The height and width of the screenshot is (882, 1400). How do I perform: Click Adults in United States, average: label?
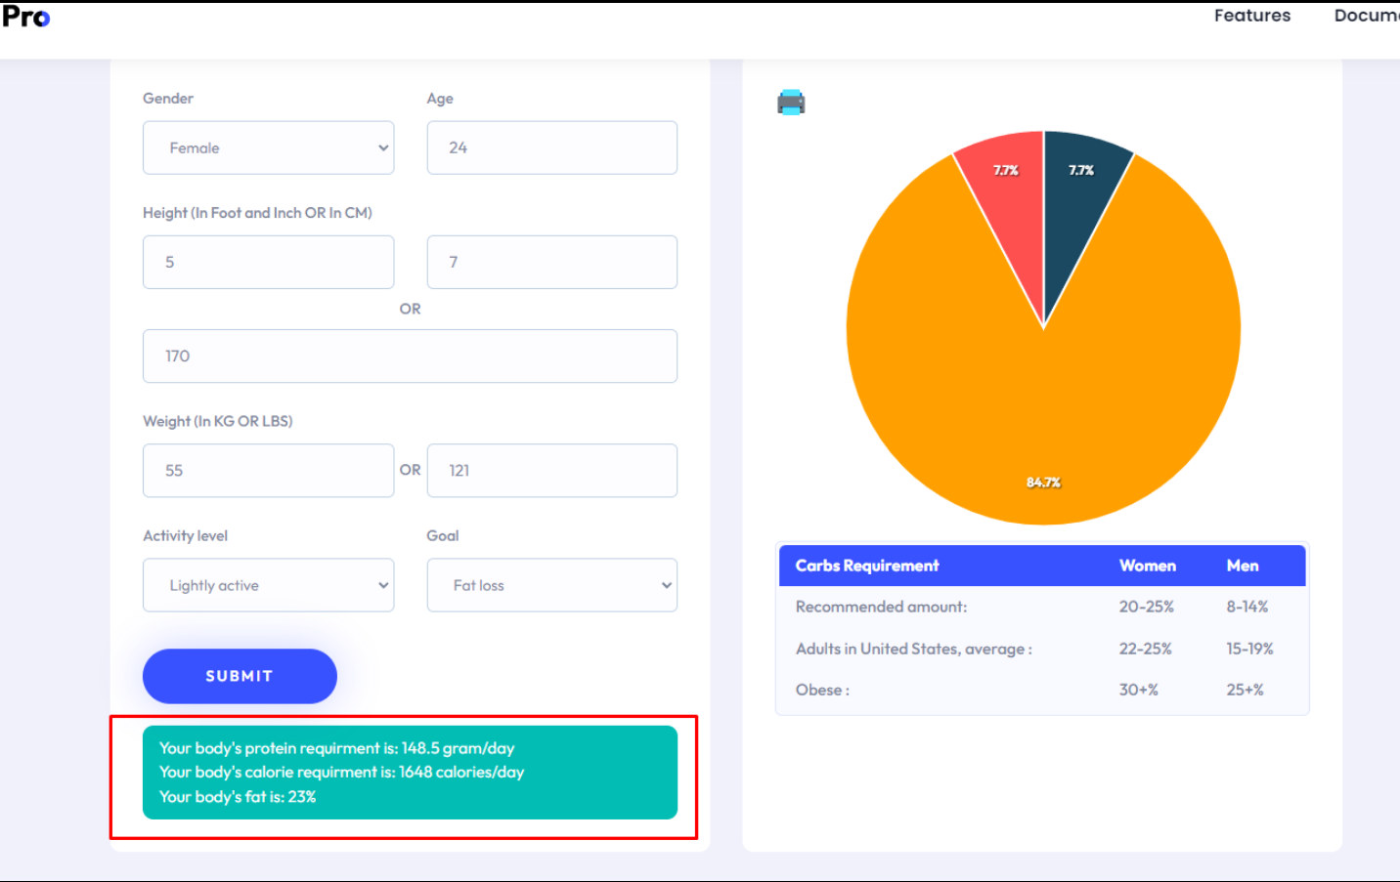913,649
